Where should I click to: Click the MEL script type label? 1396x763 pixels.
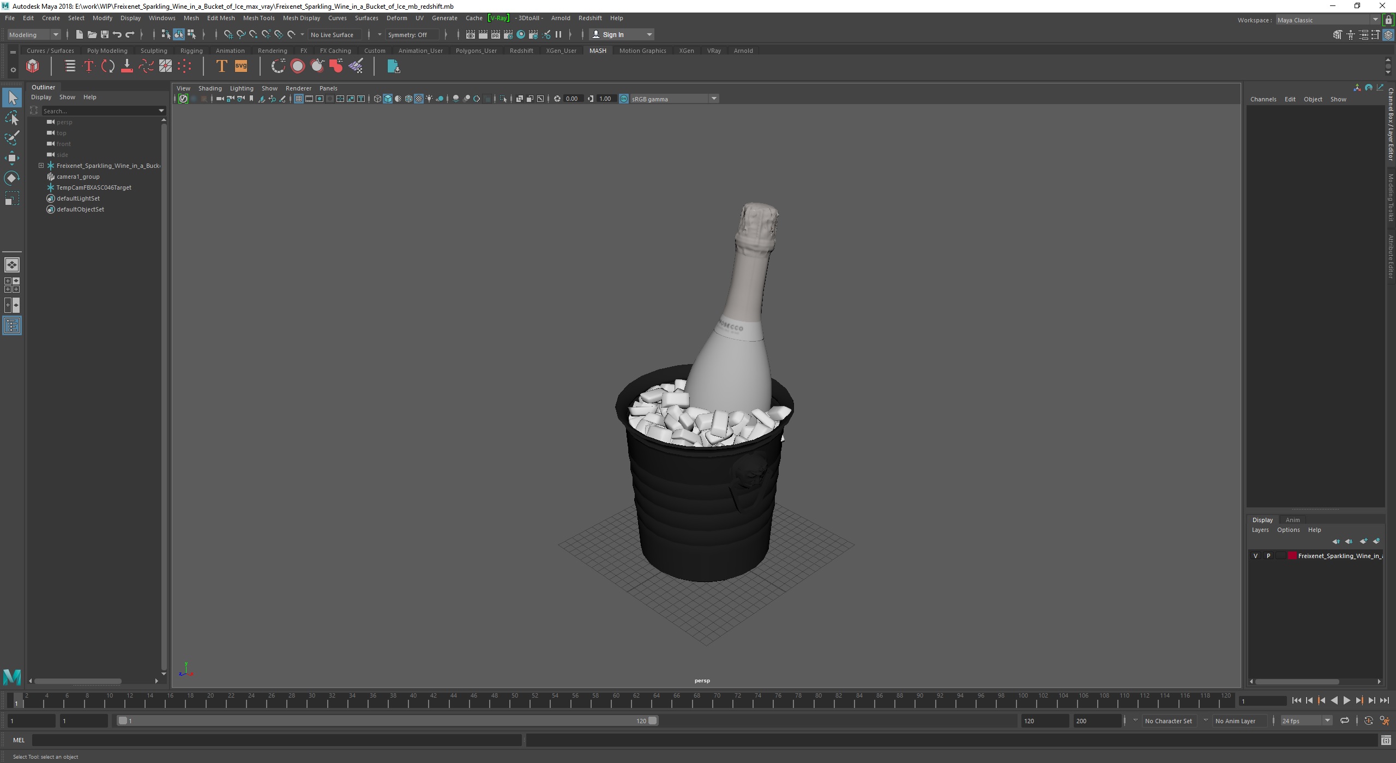pyautogui.click(x=19, y=740)
